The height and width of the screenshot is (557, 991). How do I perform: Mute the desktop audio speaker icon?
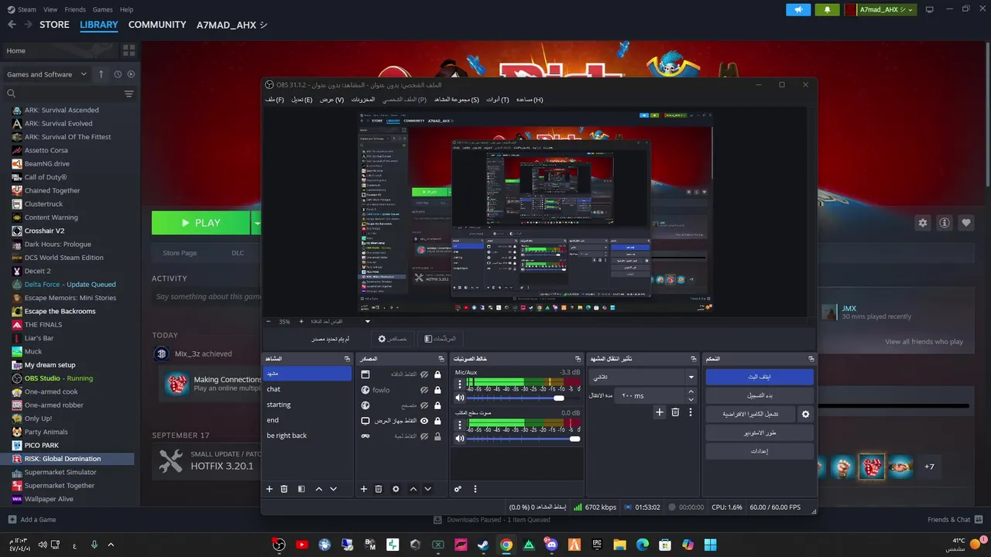coord(459,439)
